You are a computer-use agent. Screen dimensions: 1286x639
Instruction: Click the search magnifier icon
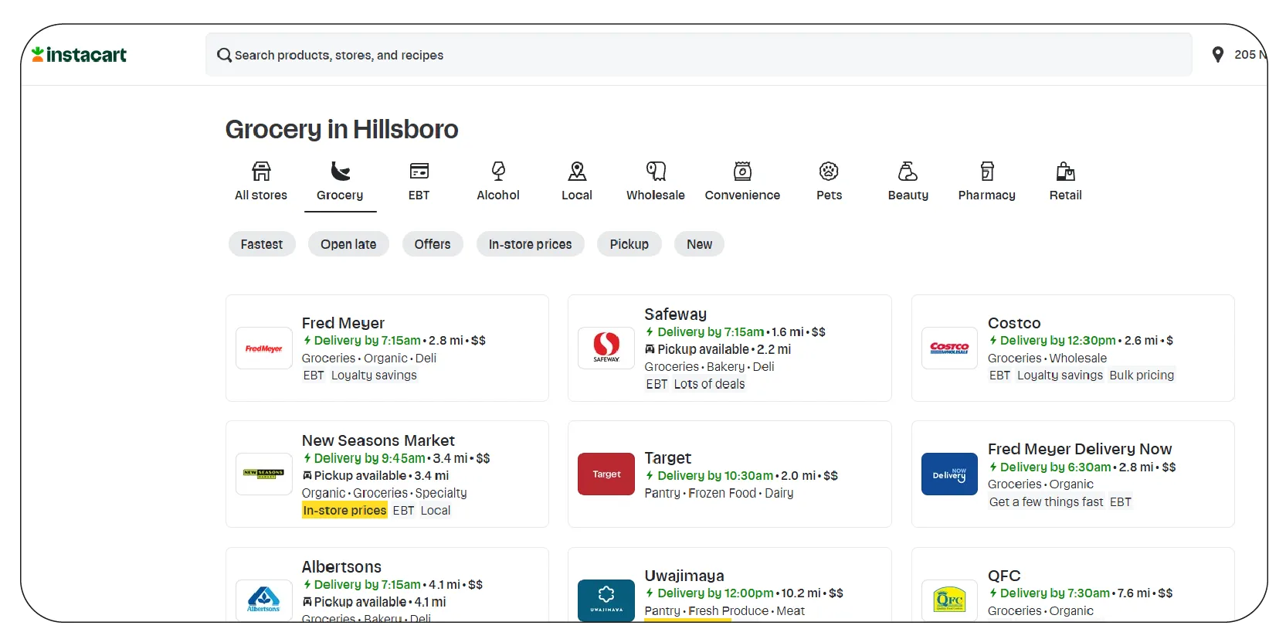click(x=224, y=56)
